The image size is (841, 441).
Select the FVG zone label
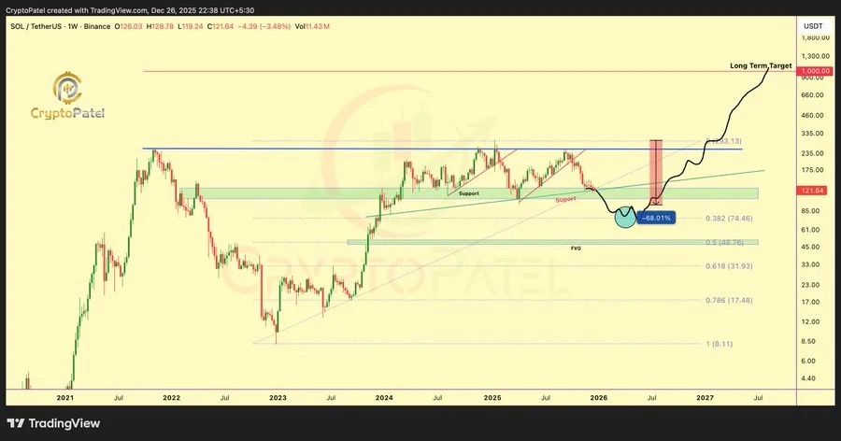click(x=576, y=249)
